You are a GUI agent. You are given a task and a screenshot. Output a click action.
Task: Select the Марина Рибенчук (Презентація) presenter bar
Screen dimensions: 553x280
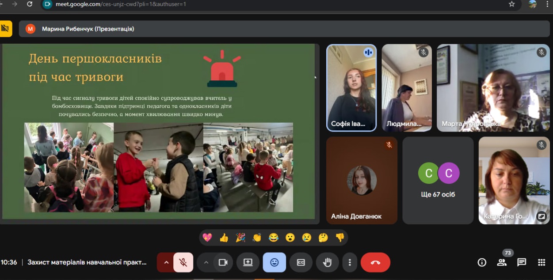tap(284, 29)
